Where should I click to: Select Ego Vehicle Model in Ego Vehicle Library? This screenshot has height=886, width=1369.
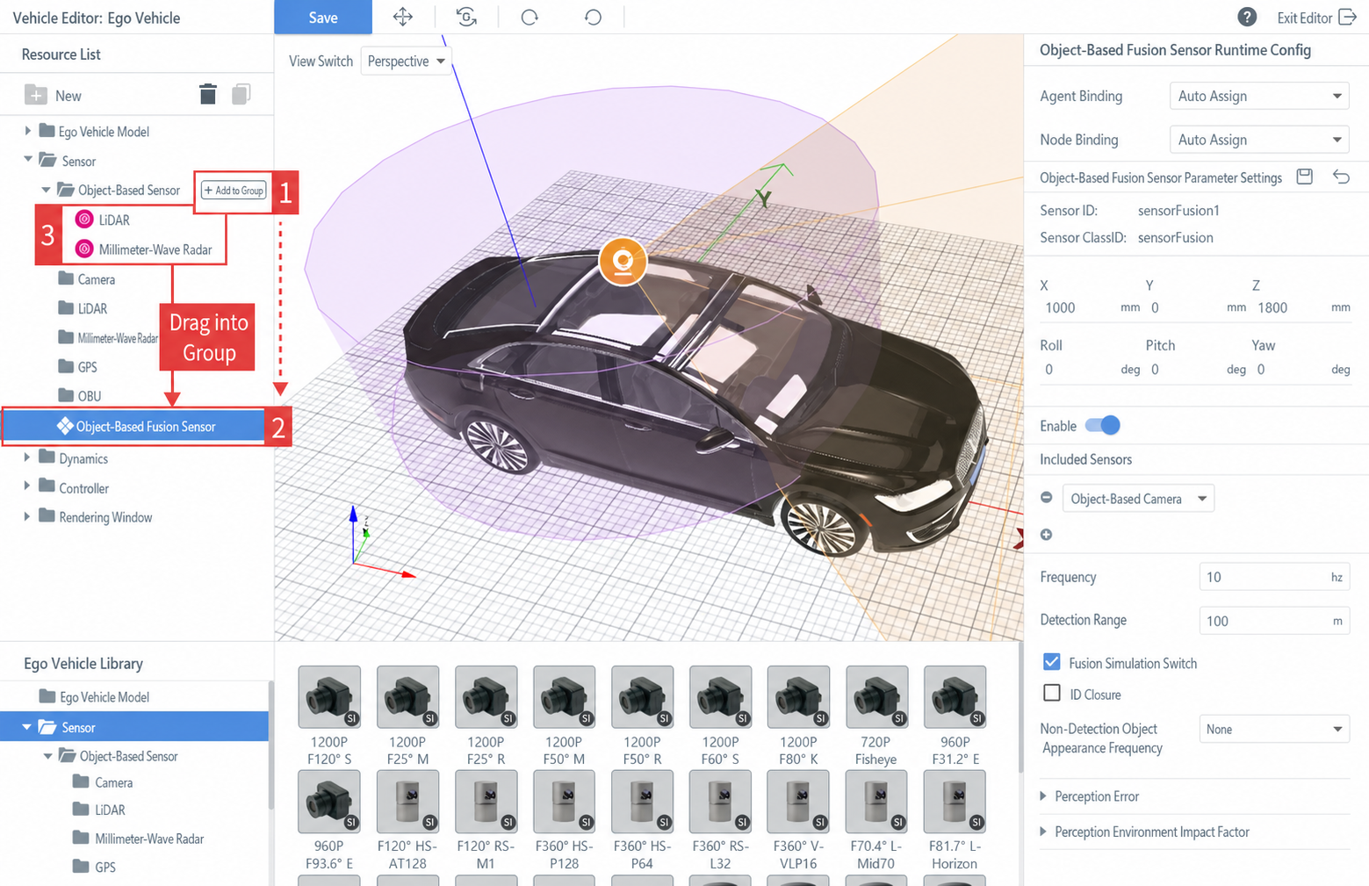point(94,697)
